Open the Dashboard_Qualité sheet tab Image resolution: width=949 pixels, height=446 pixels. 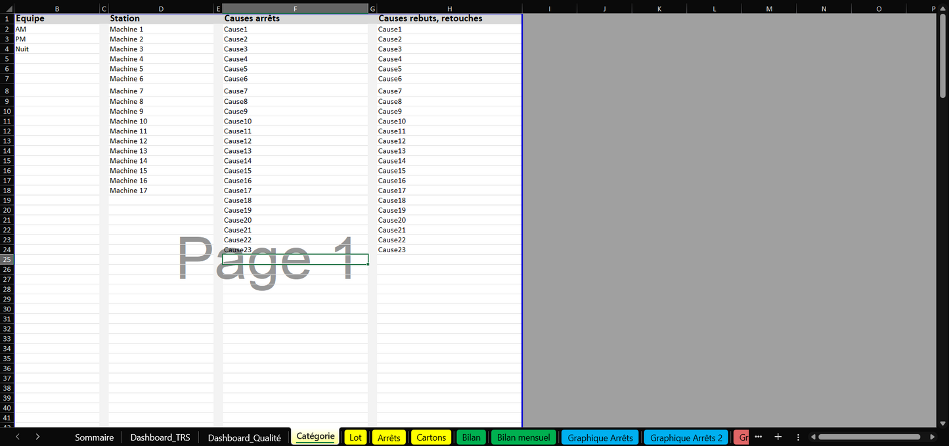click(x=244, y=437)
